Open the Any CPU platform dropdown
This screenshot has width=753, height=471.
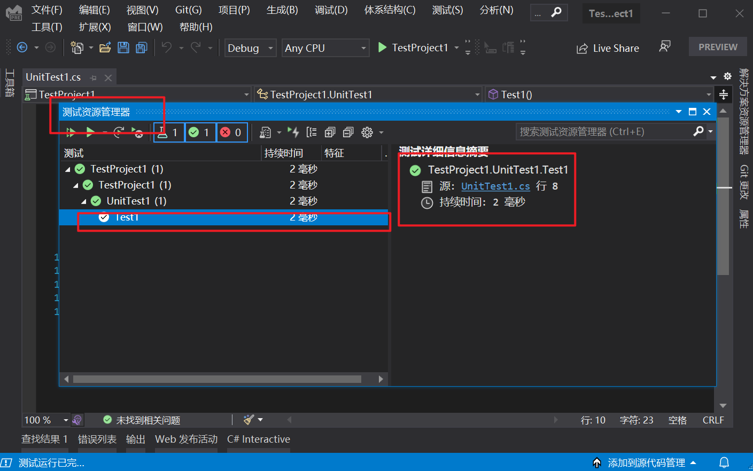[325, 48]
